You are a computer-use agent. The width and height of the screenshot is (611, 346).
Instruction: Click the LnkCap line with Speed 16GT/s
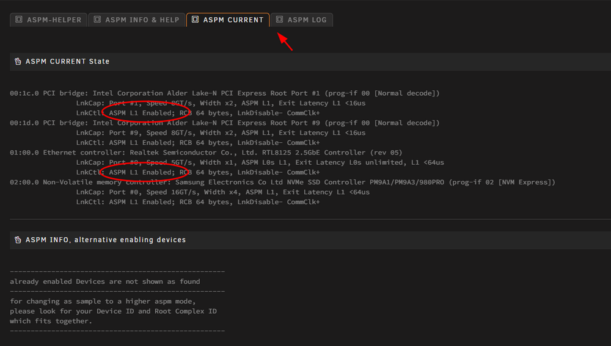222,192
